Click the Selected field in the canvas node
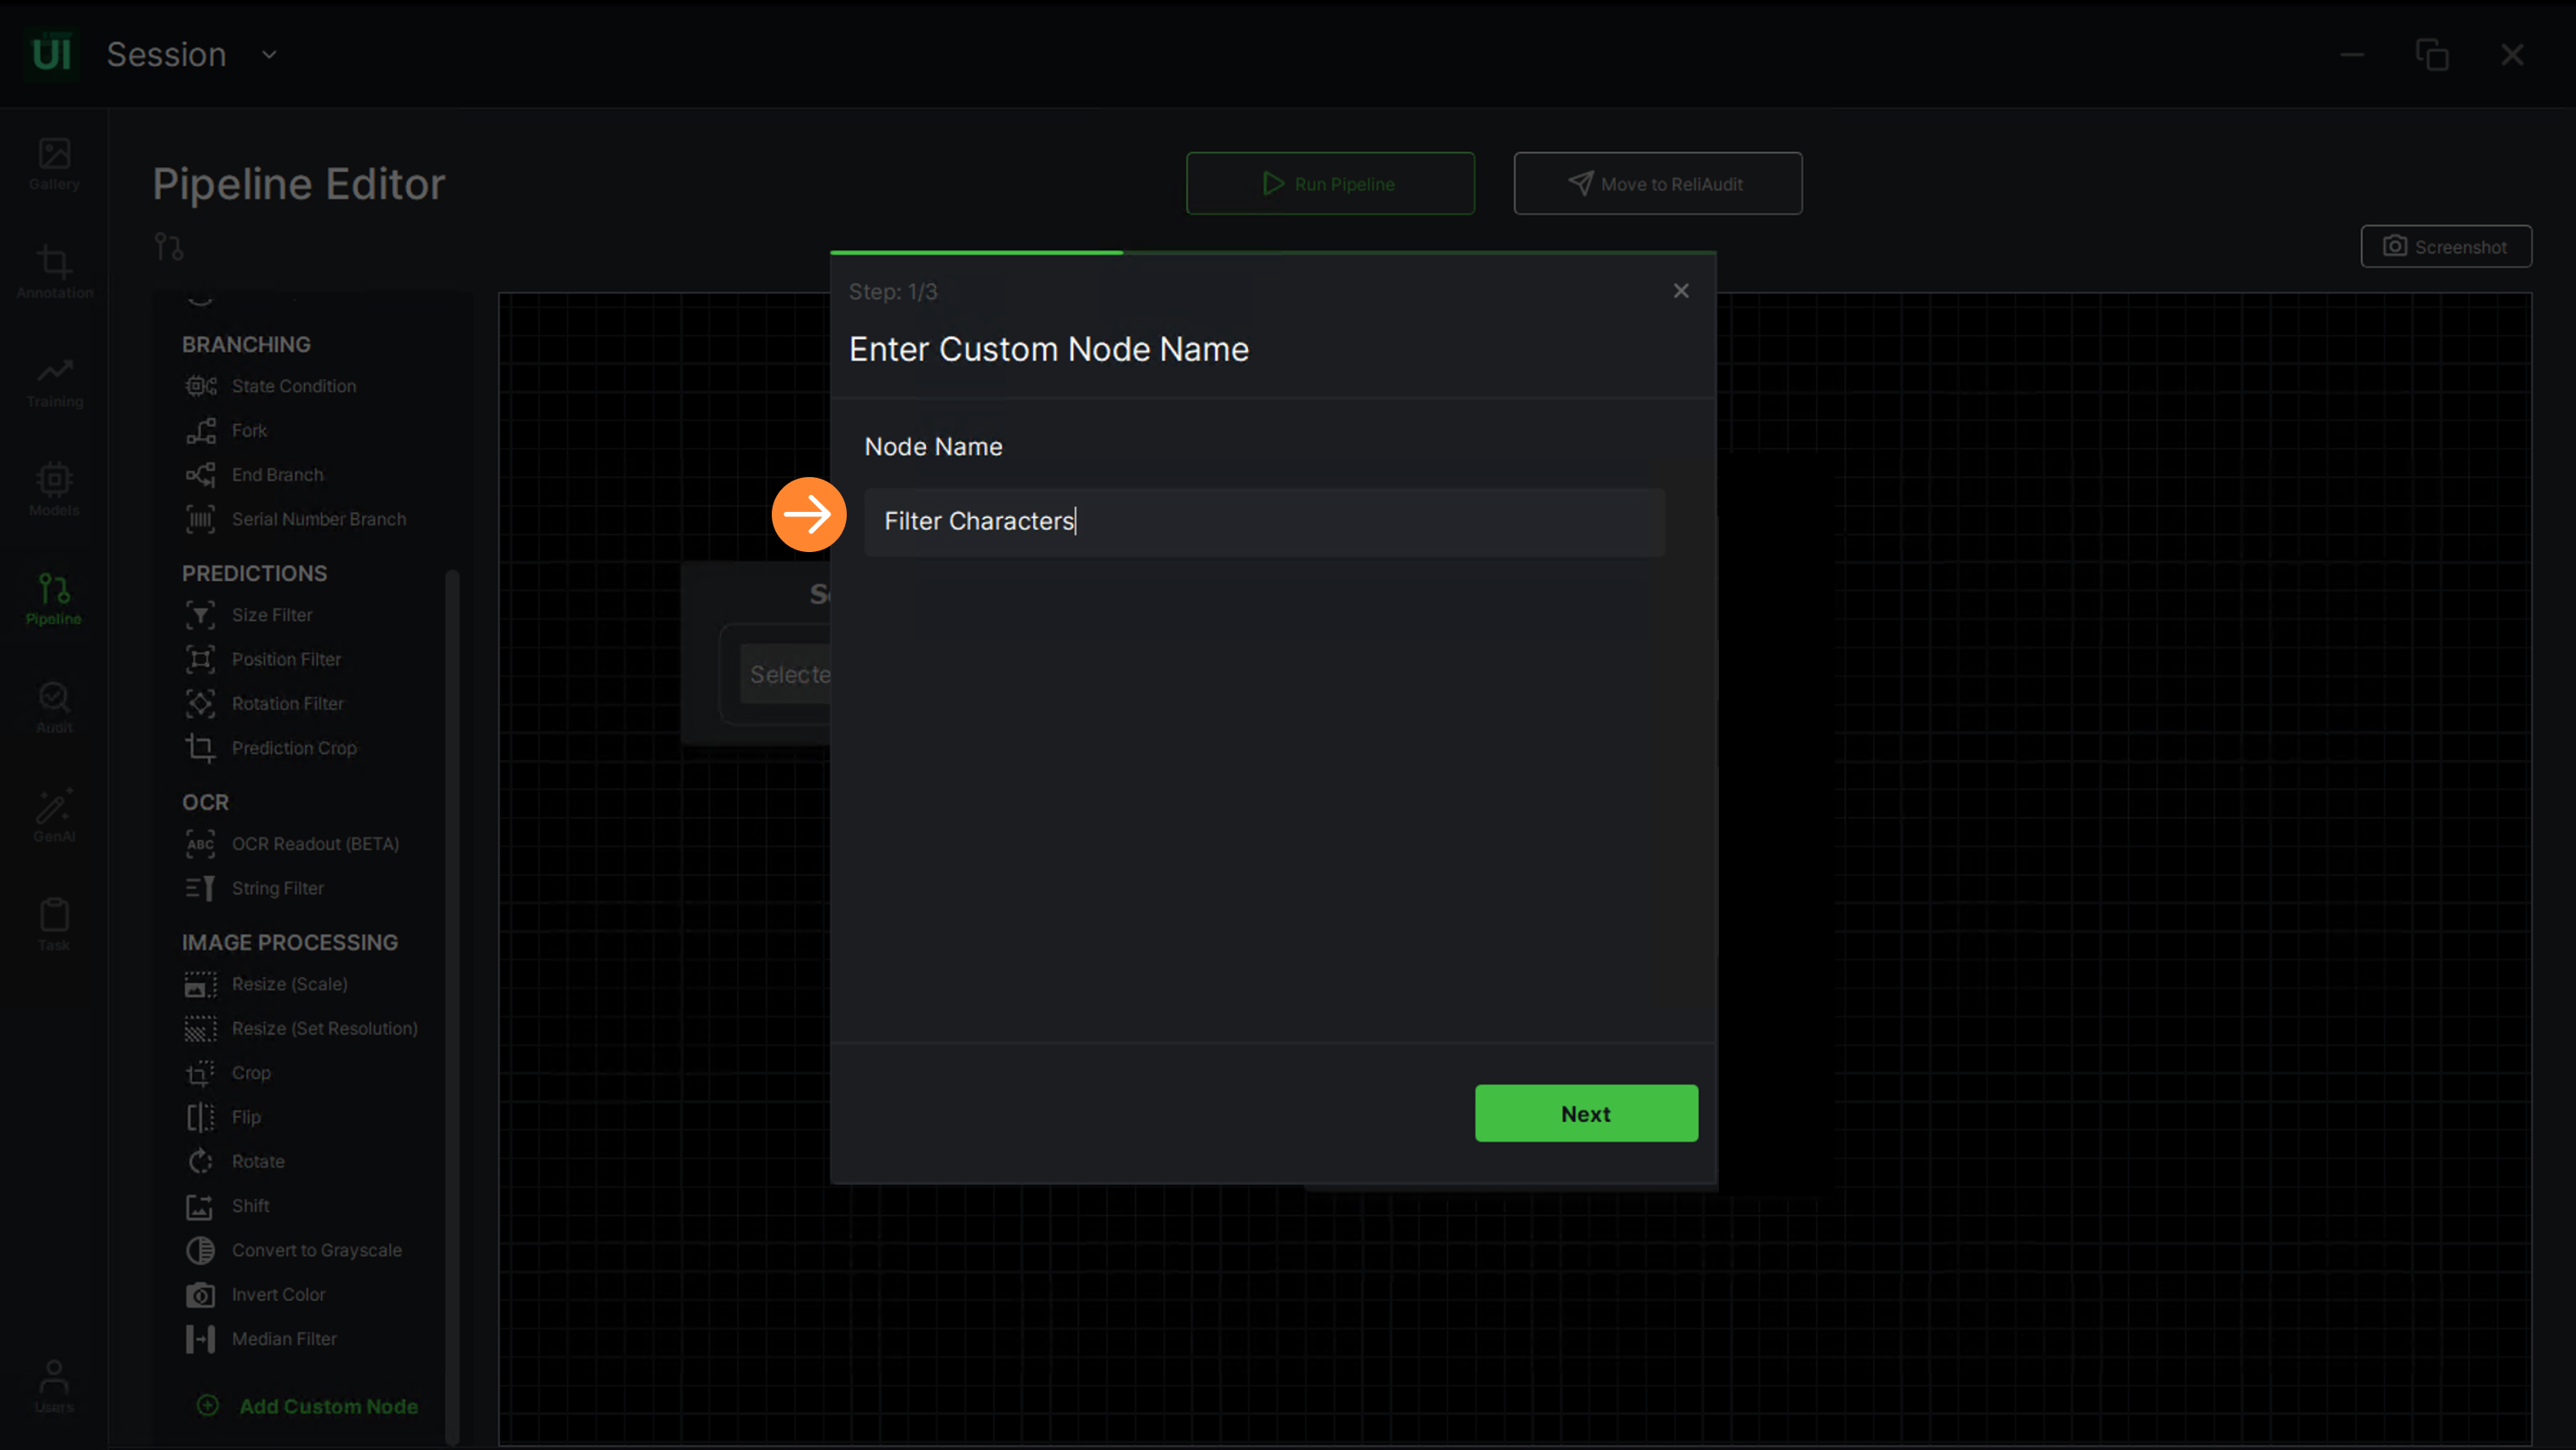 click(786, 675)
